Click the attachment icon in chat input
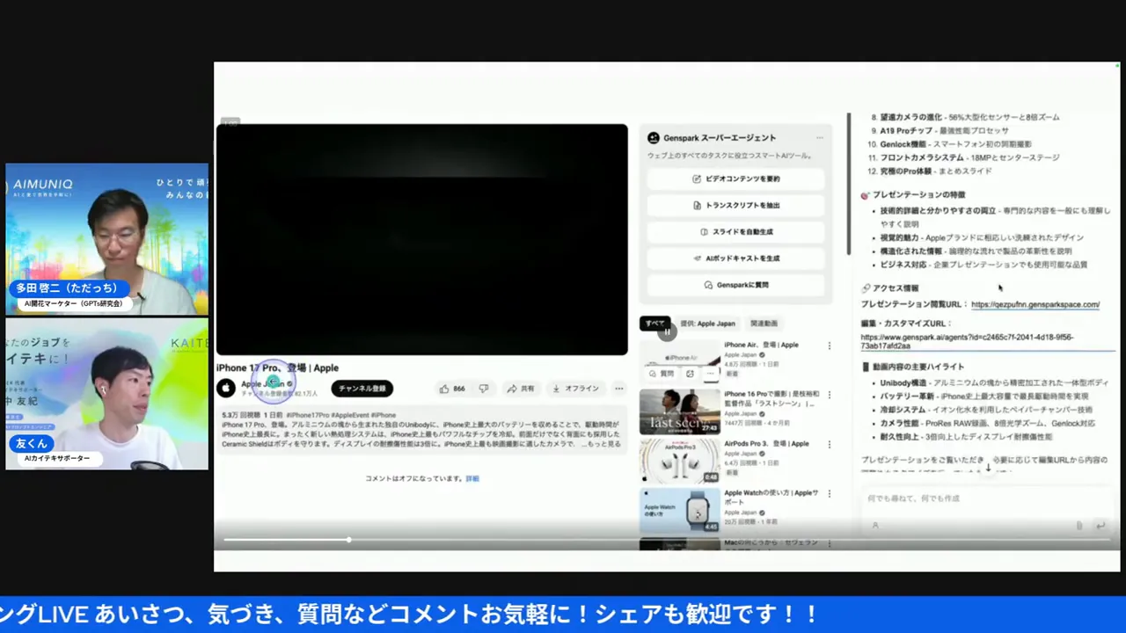The width and height of the screenshot is (1126, 633). click(x=1078, y=526)
